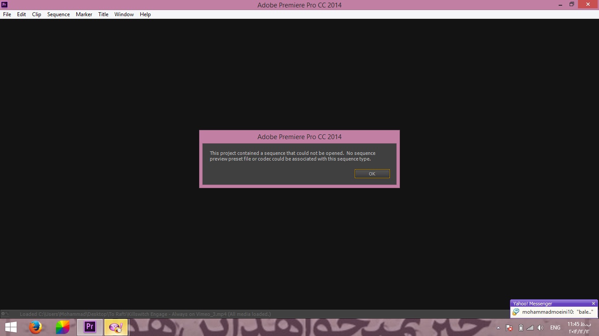
Task: Minimize the Premiere Pro window
Action: tap(561, 5)
